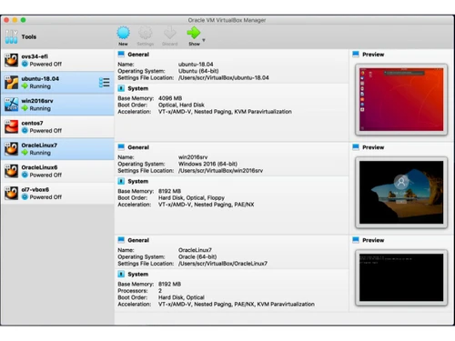
Task: Click the Running status arrow of OracleLinux7
Action: 25,153
